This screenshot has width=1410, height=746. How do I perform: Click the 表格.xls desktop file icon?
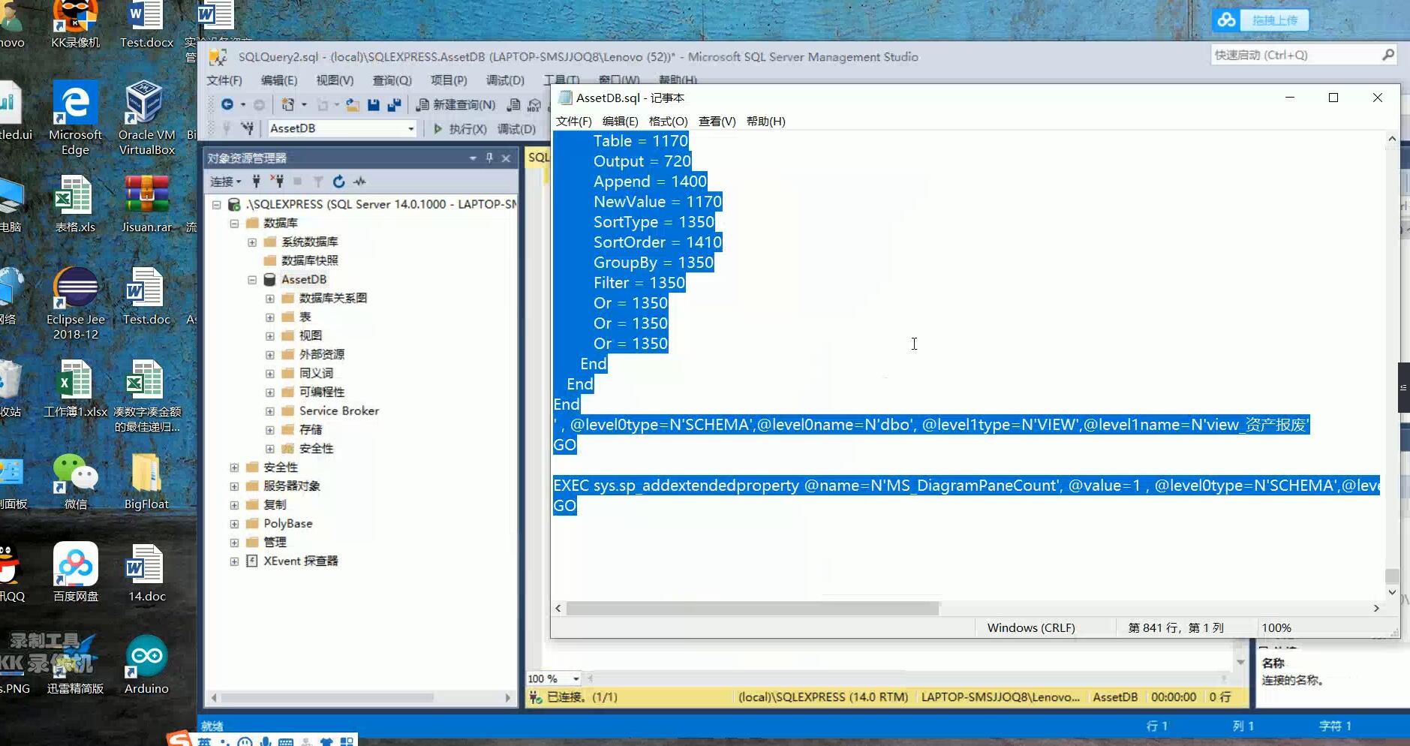[x=75, y=204]
